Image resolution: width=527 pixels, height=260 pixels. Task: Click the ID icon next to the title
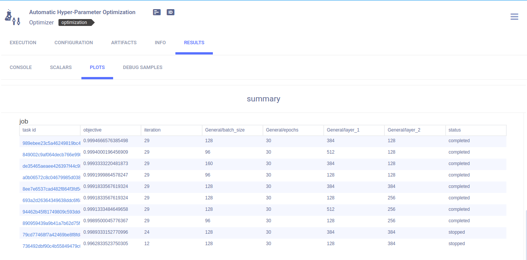(170, 12)
